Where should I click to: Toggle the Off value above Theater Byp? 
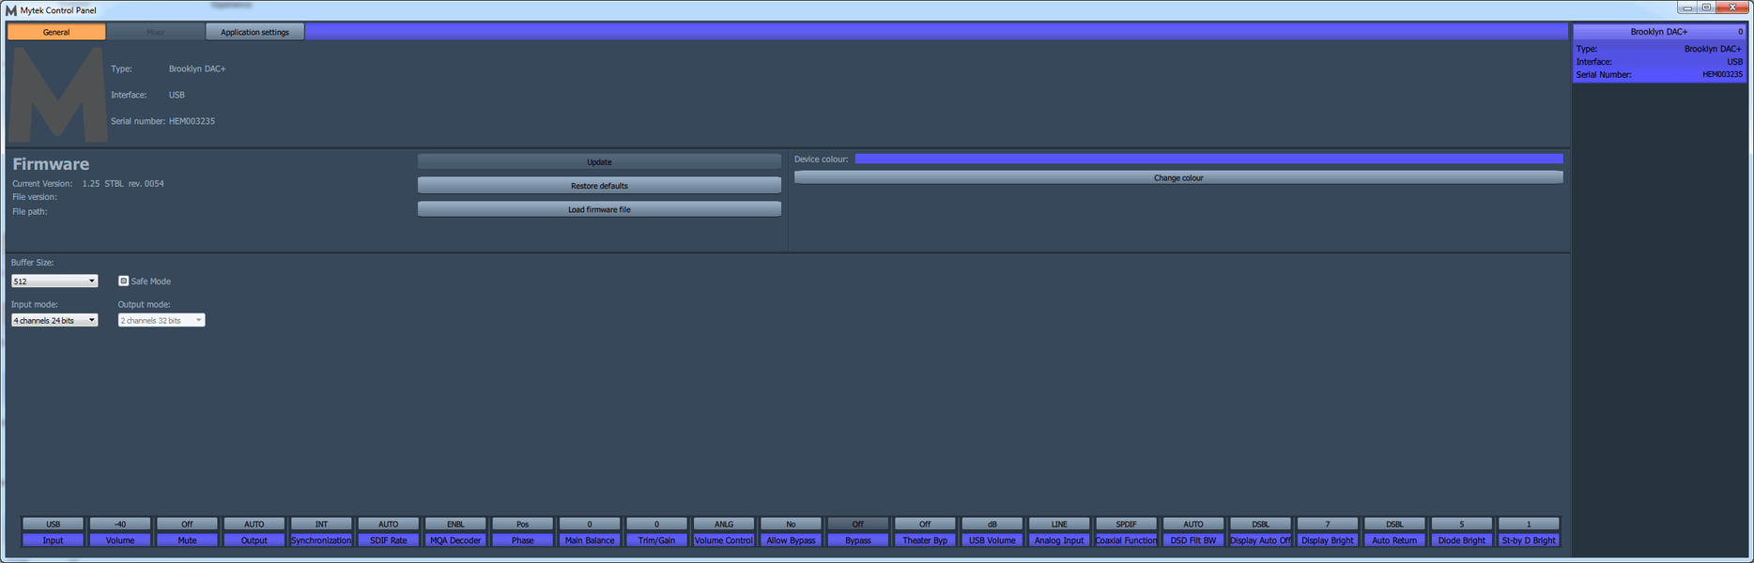[x=925, y=525]
